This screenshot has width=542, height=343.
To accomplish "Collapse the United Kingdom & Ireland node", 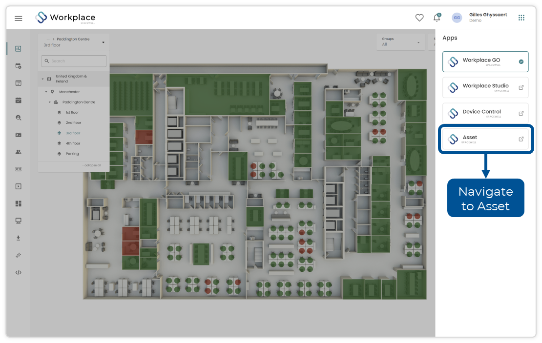I will pos(43,79).
